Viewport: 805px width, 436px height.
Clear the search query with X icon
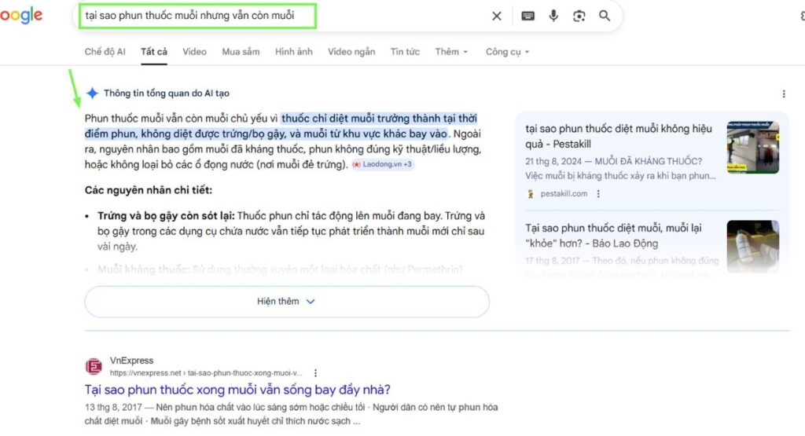(497, 16)
